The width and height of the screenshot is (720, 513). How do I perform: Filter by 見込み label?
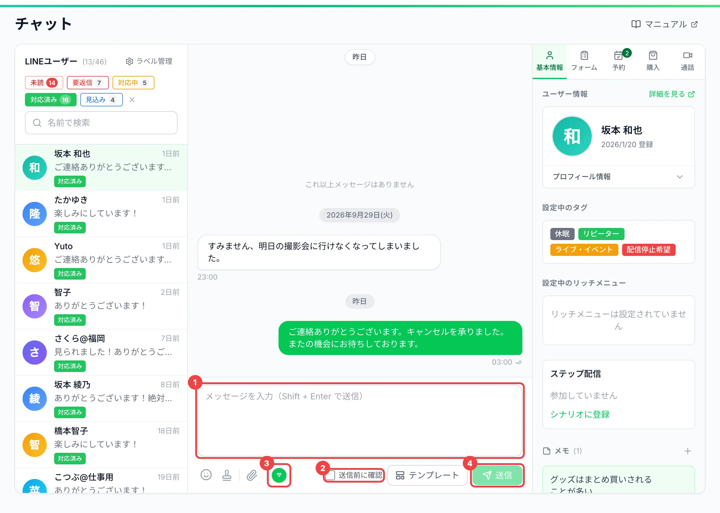101,100
